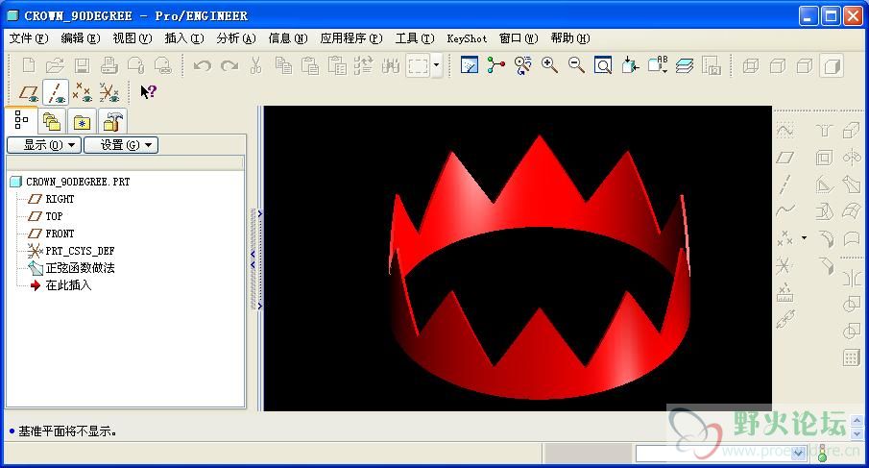The width and height of the screenshot is (869, 468).
Task: Open the KeyShot menu
Action: coord(467,38)
